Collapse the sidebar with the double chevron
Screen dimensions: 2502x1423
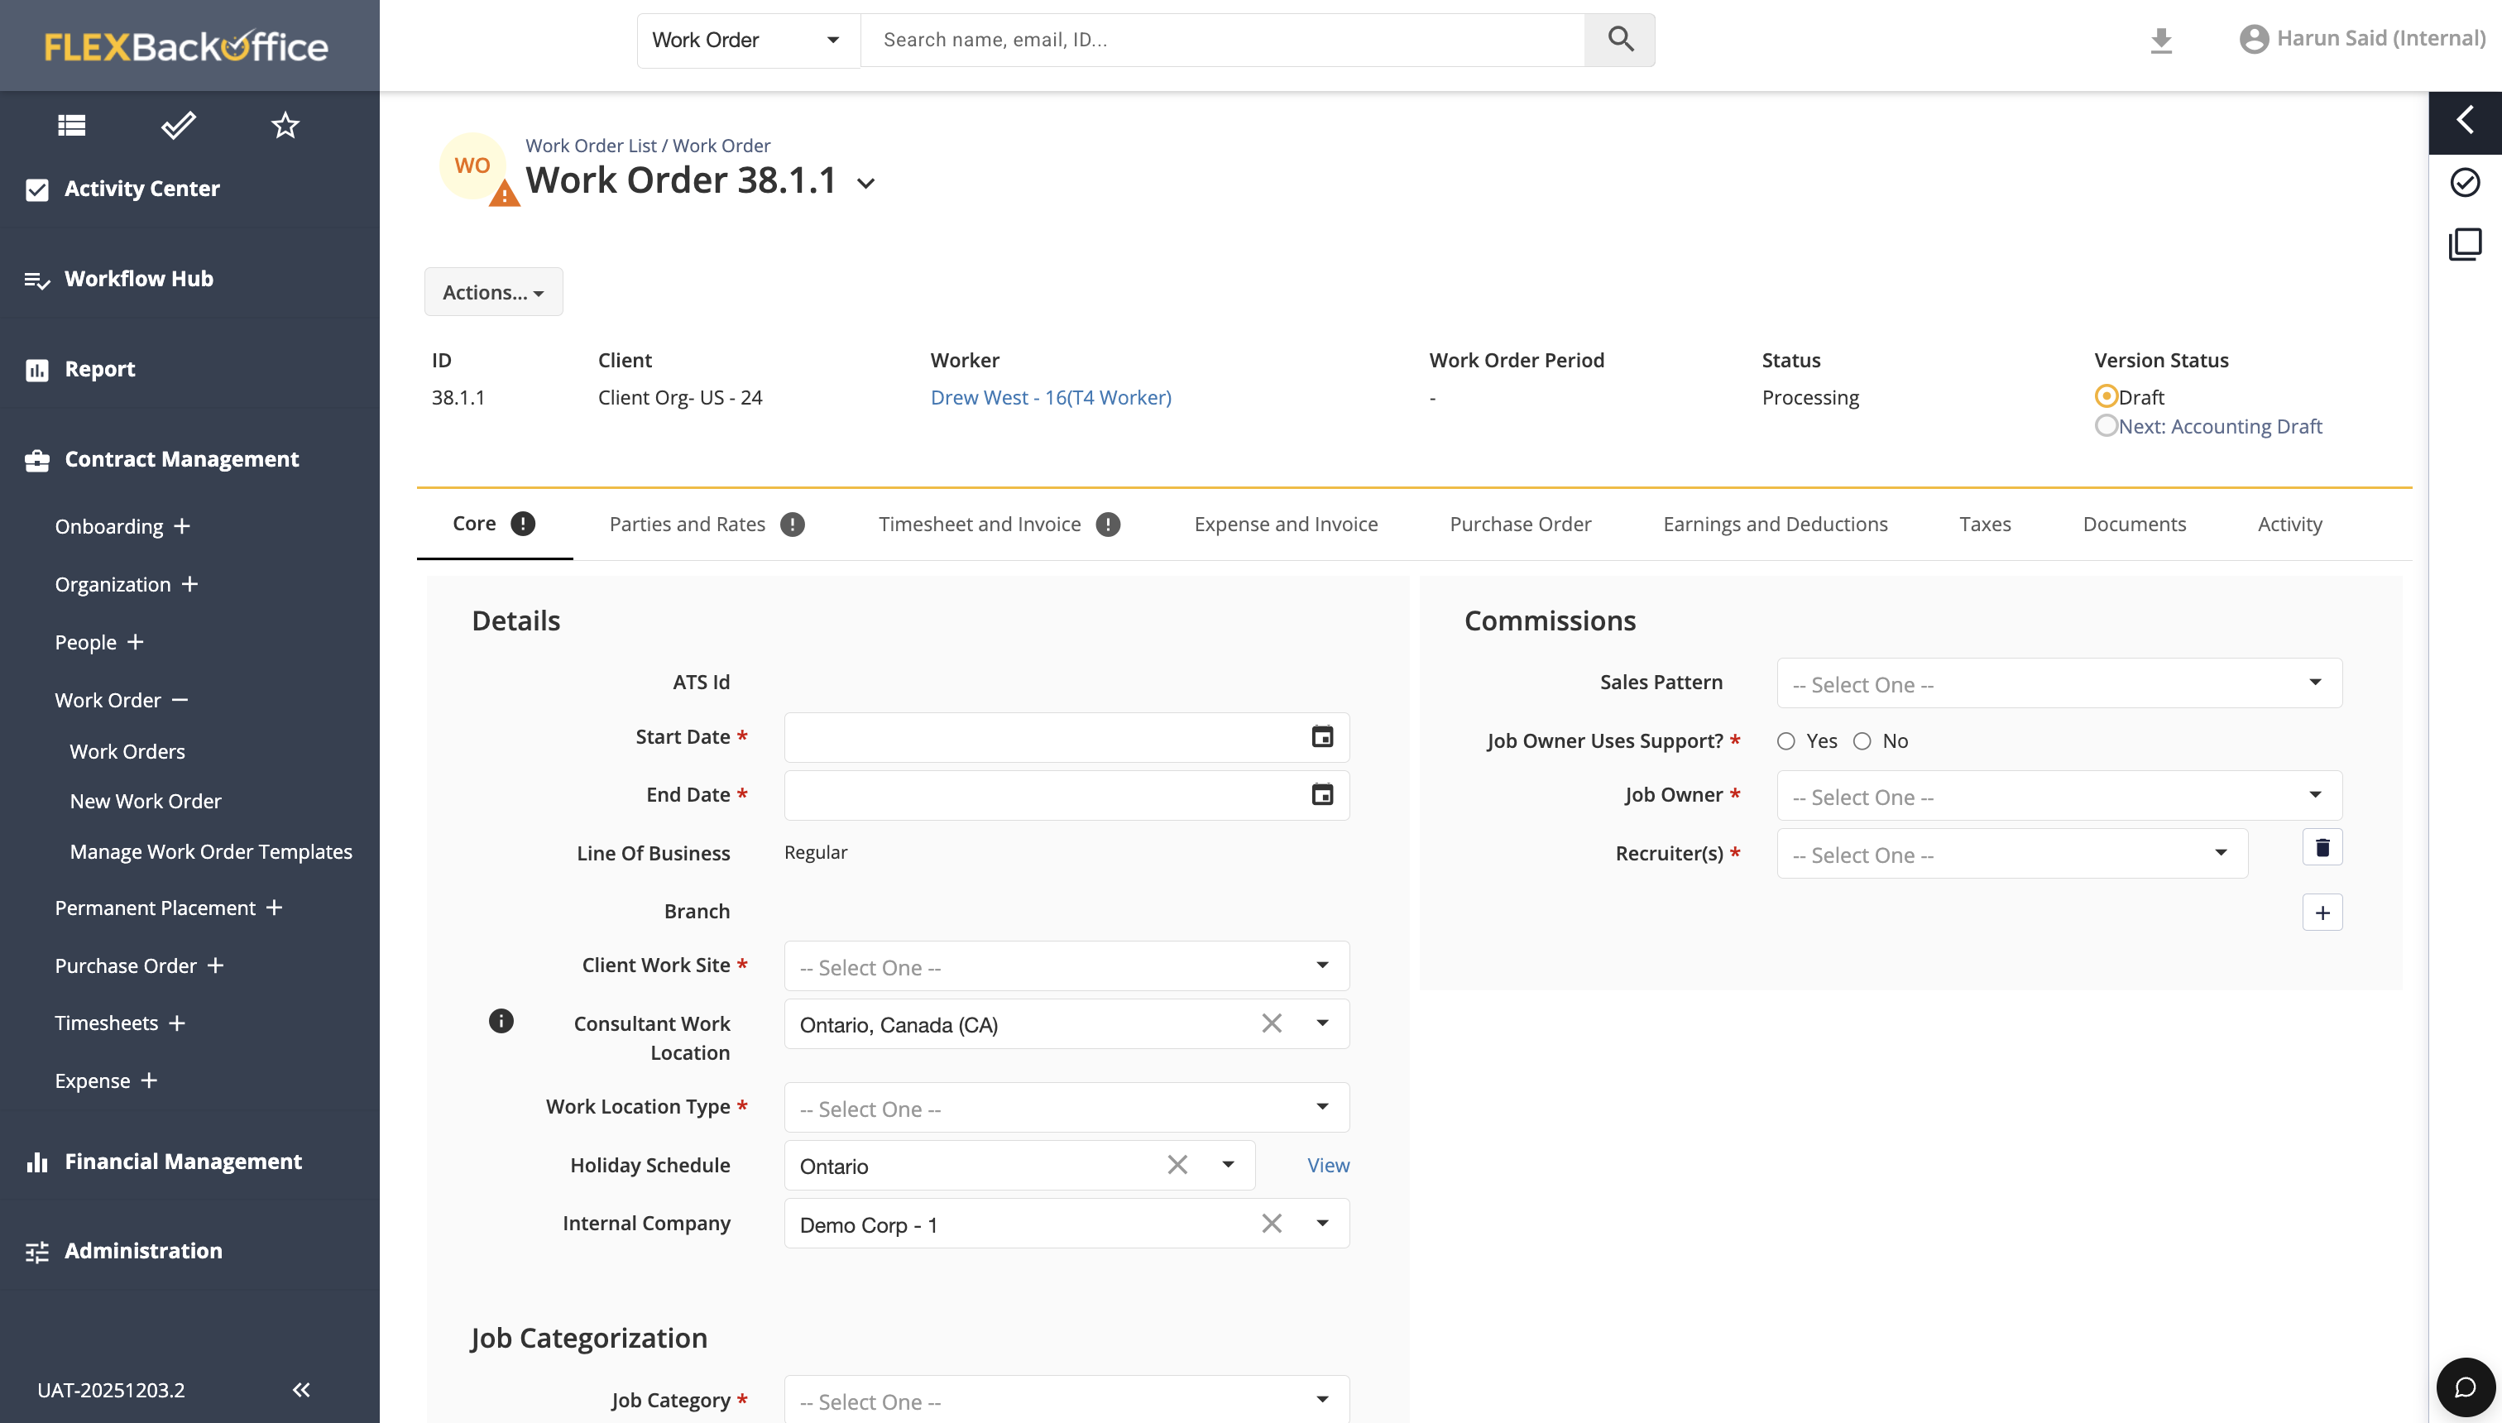coord(301,1390)
